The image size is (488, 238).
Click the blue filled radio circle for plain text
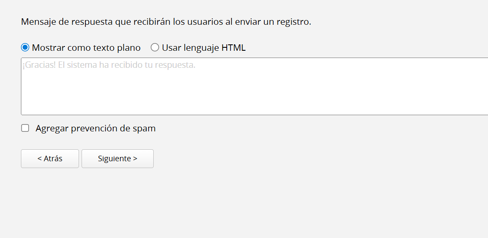pyautogui.click(x=25, y=48)
